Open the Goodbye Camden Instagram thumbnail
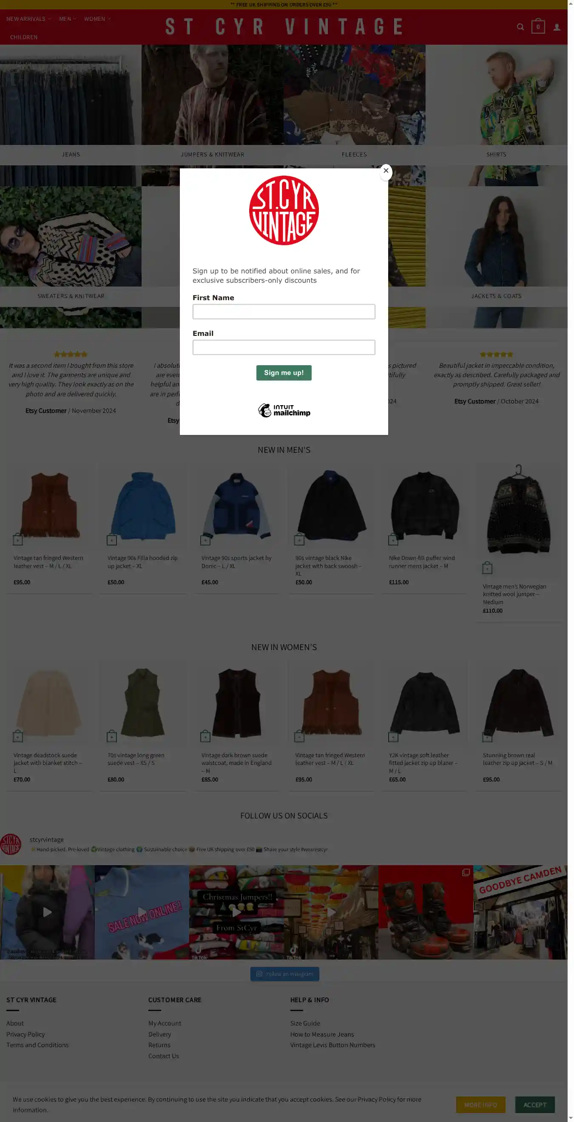This screenshot has height=1122, width=574. (x=520, y=912)
